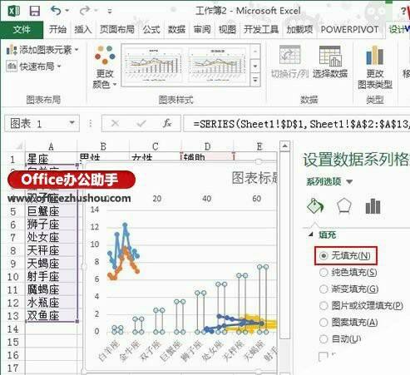Click the chart title 图表标题

click(x=254, y=178)
